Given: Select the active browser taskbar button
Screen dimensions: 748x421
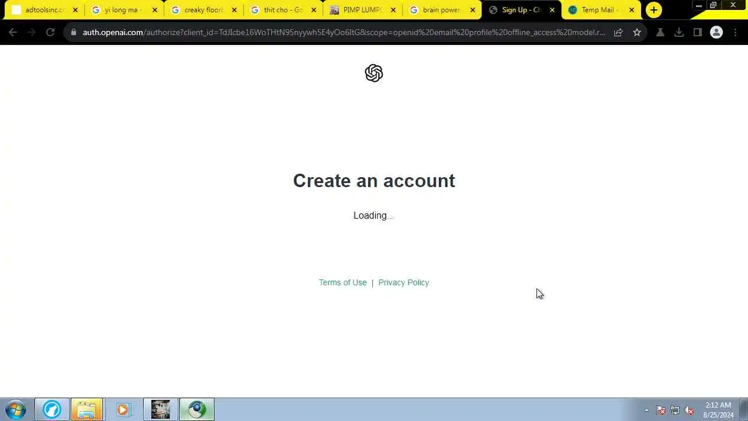Looking at the screenshot, I should pos(197,409).
